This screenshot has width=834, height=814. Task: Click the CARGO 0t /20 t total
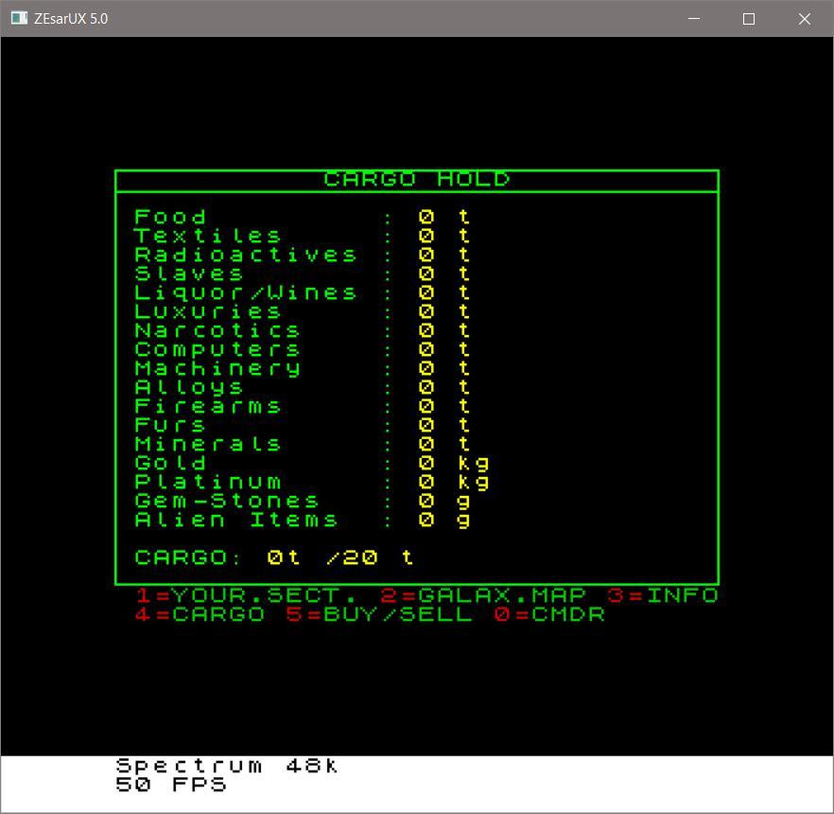pos(274,557)
